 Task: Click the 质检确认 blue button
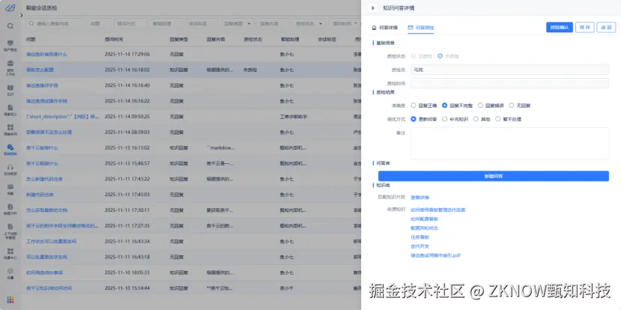(x=560, y=27)
